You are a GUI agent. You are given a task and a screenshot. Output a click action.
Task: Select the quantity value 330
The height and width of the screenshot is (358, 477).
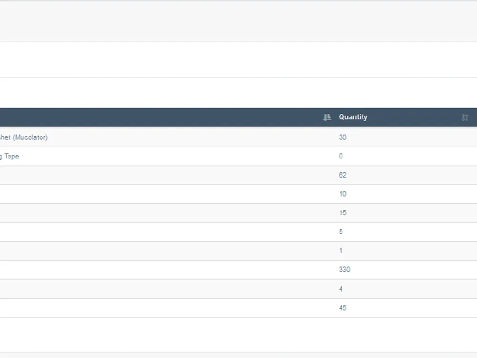tap(345, 269)
